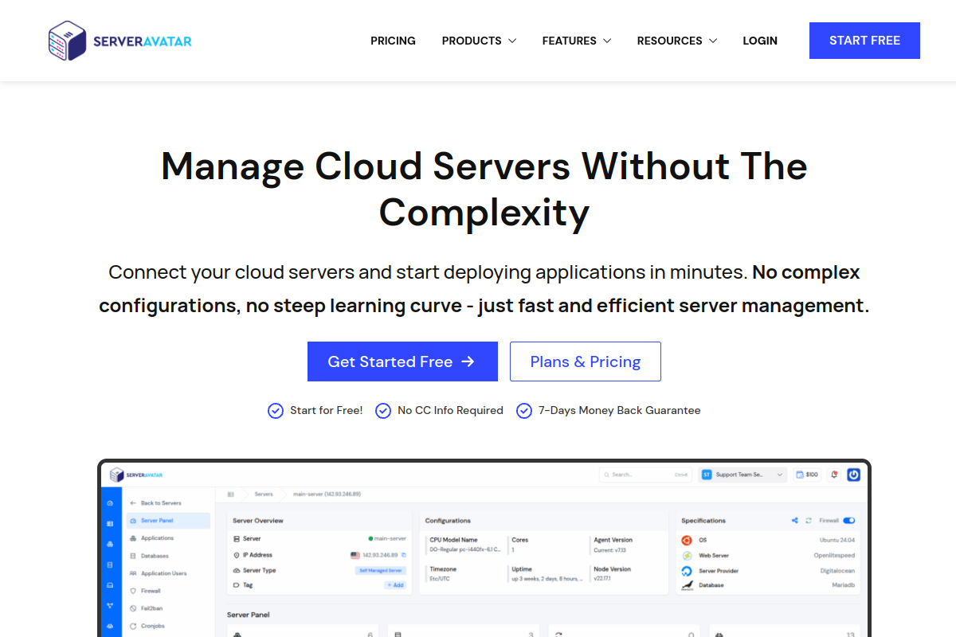
Task: Click the ServerAvatar logo in the header
Action: coord(120,41)
